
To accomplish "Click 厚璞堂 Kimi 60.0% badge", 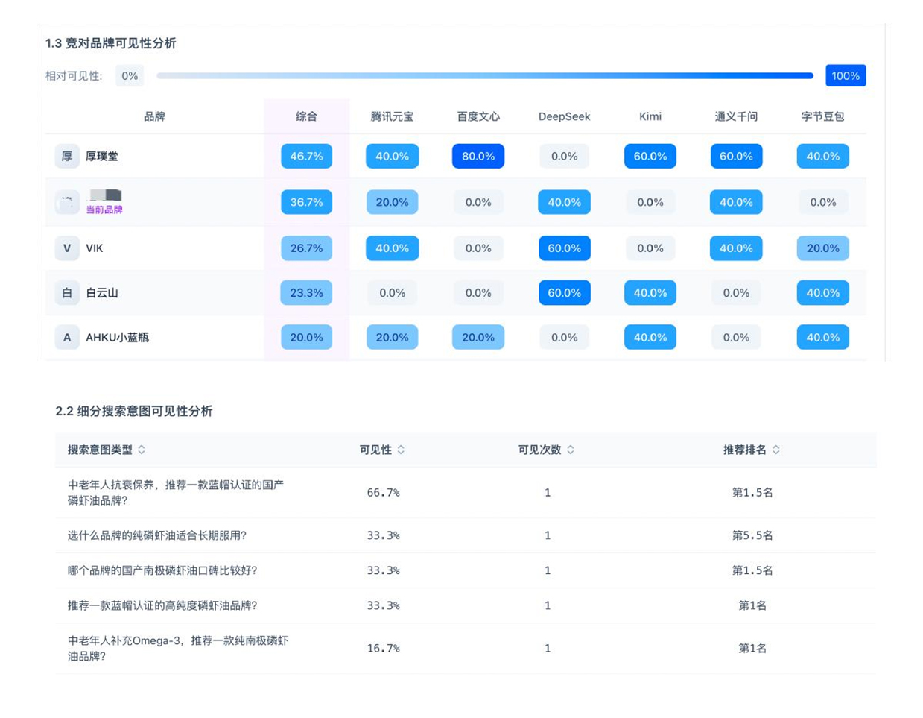I will pyautogui.click(x=650, y=157).
